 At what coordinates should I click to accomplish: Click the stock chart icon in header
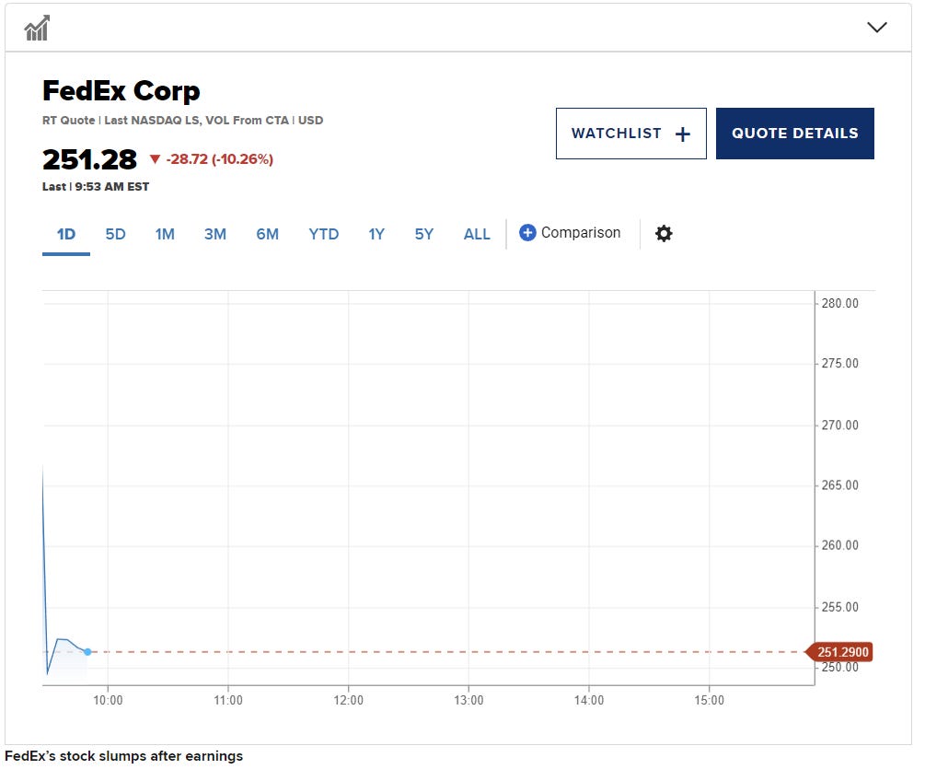[37, 28]
